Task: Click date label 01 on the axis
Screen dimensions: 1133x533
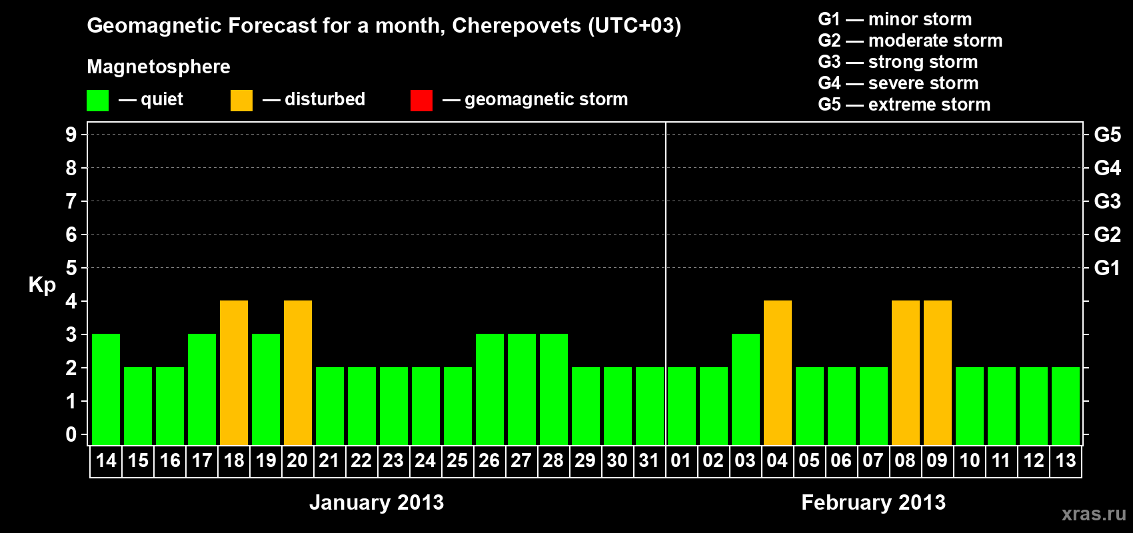Action: click(681, 461)
